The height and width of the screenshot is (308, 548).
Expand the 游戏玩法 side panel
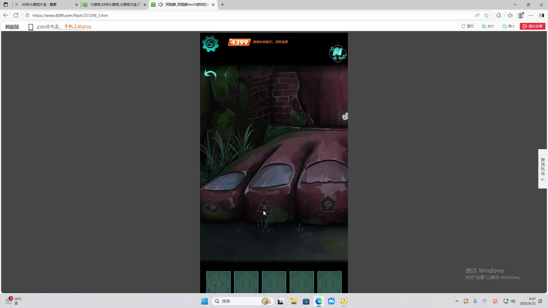click(x=543, y=169)
